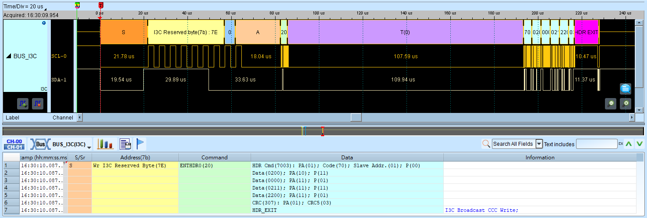Click the 109.94 us SDA timing label
Screen dimensions: 647x218
[x=403, y=80]
